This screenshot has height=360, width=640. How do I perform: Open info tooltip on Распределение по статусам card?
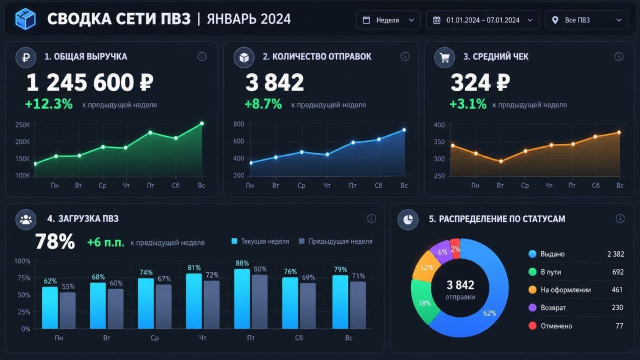pyautogui.click(x=620, y=218)
